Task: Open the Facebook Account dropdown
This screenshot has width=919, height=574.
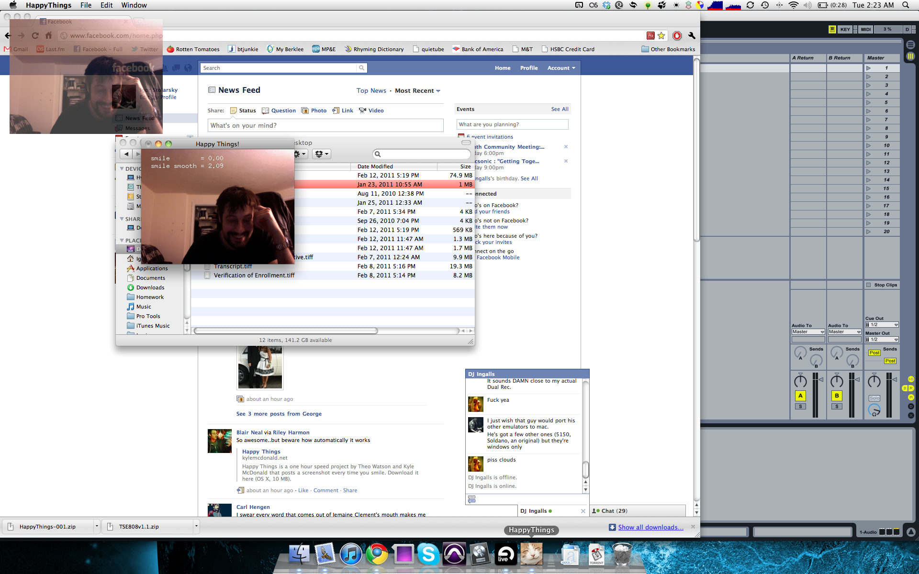Action: [561, 68]
